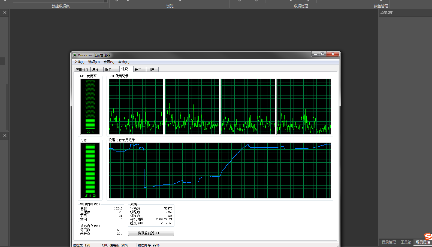Switch to the 目录管理 tab
The width and height of the screenshot is (432, 247).
(x=389, y=242)
